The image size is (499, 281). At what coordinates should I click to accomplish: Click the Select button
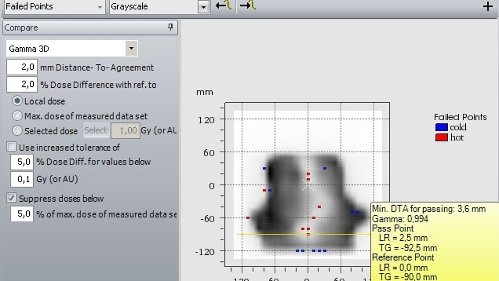[x=96, y=130]
